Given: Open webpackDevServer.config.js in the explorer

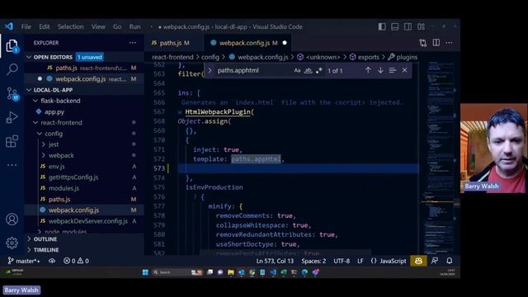Looking at the screenshot, I should pyautogui.click(x=87, y=221).
